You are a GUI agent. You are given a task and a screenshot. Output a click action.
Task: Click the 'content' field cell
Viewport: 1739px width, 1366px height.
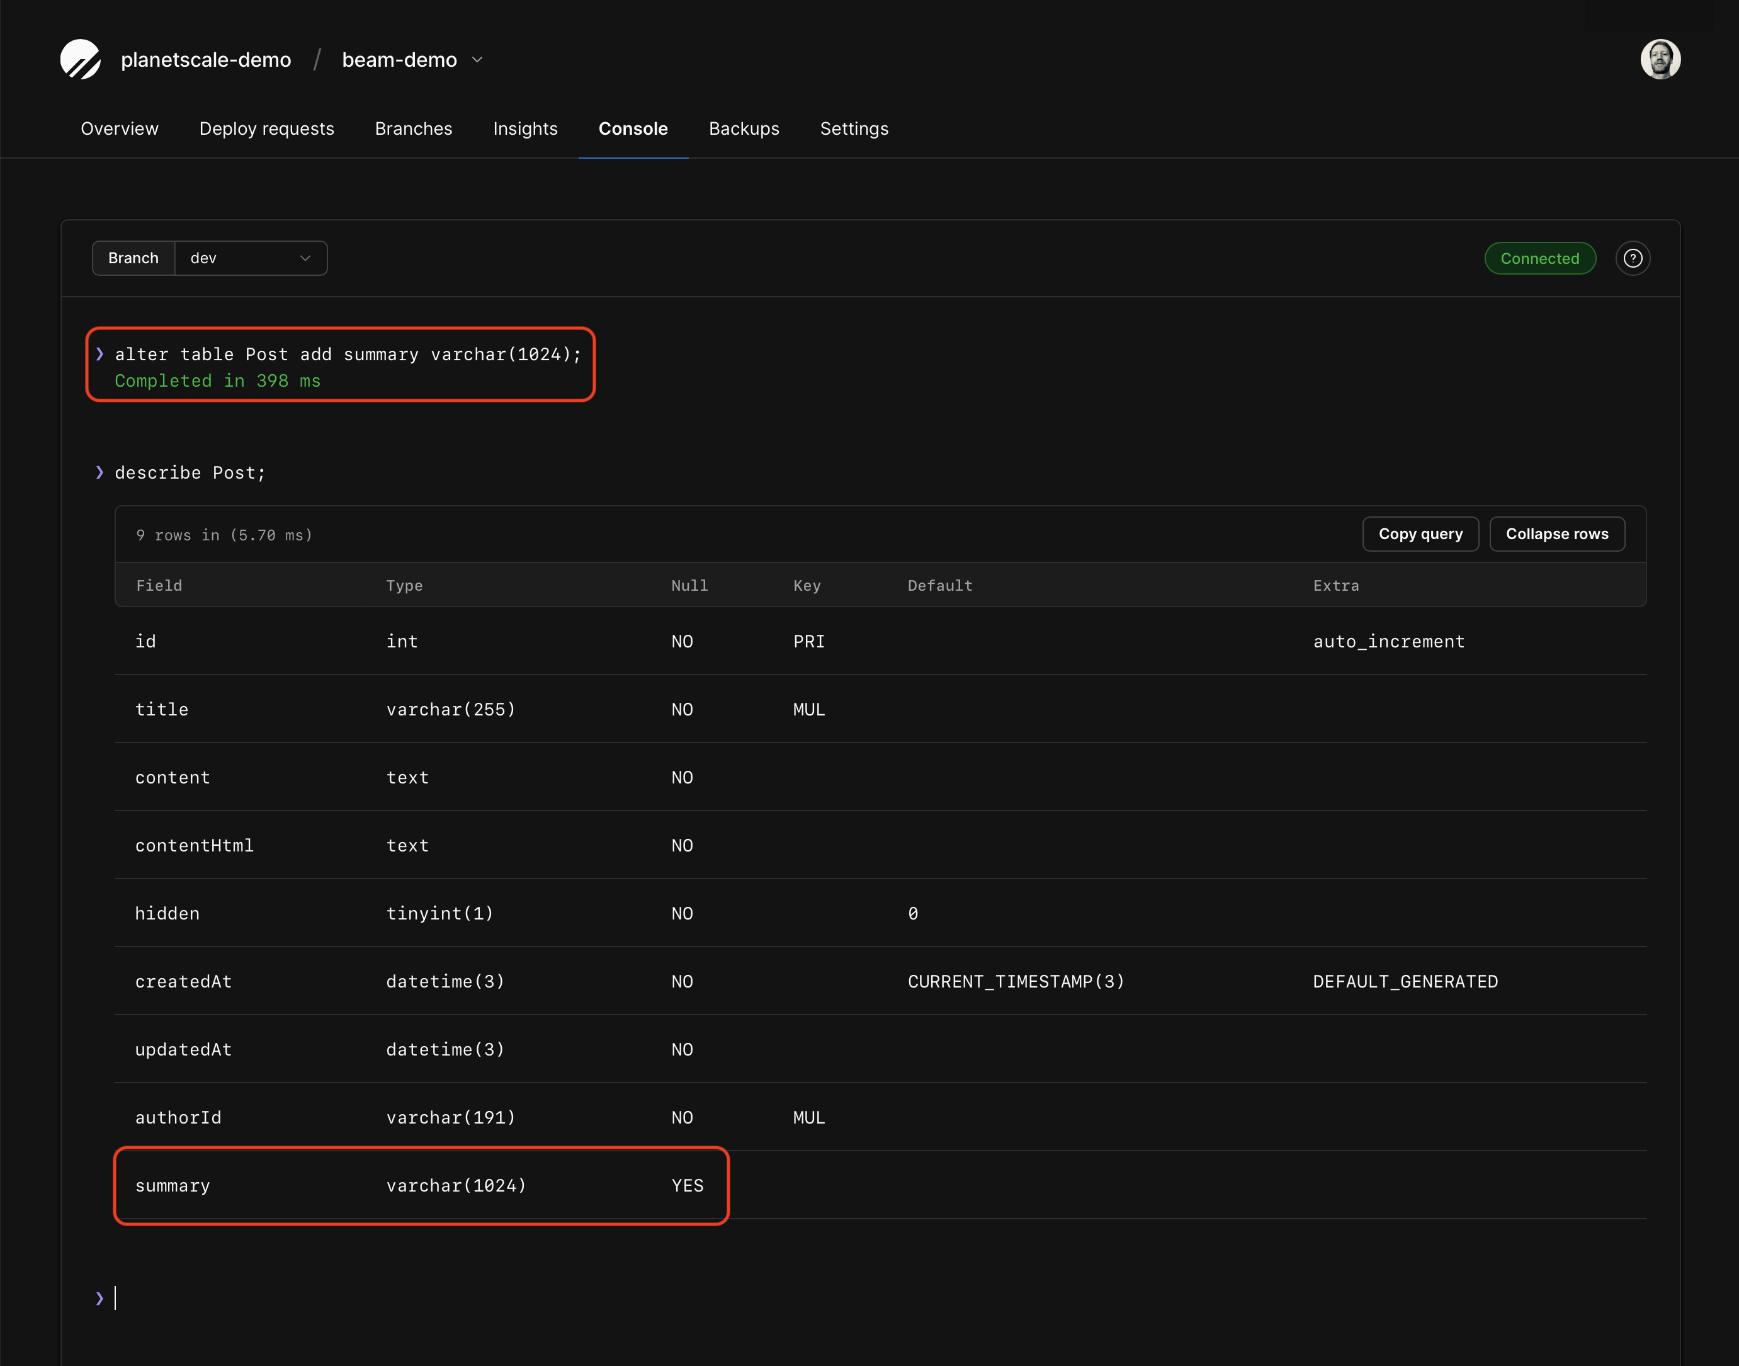click(x=173, y=777)
